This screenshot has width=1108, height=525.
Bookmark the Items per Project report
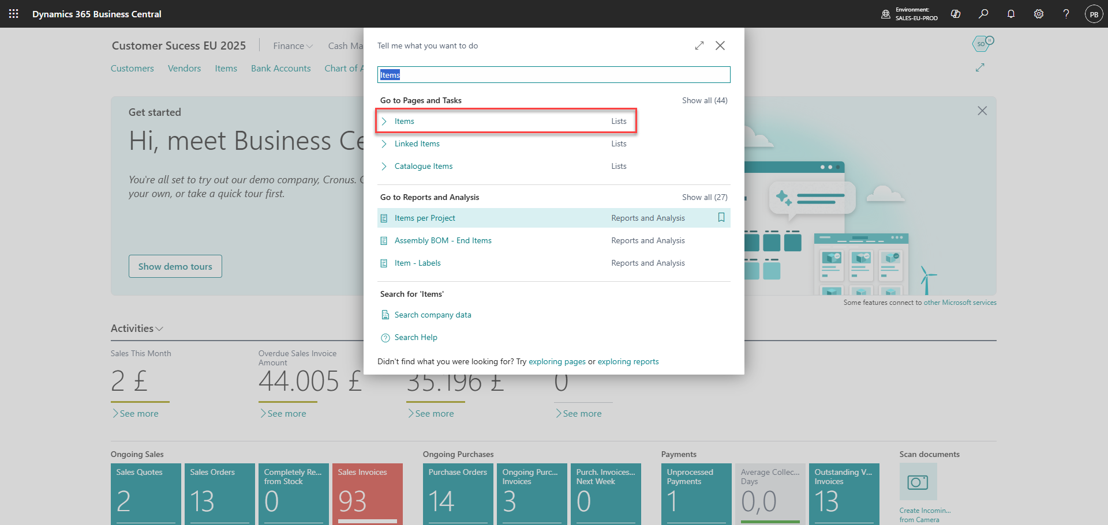point(721,217)
